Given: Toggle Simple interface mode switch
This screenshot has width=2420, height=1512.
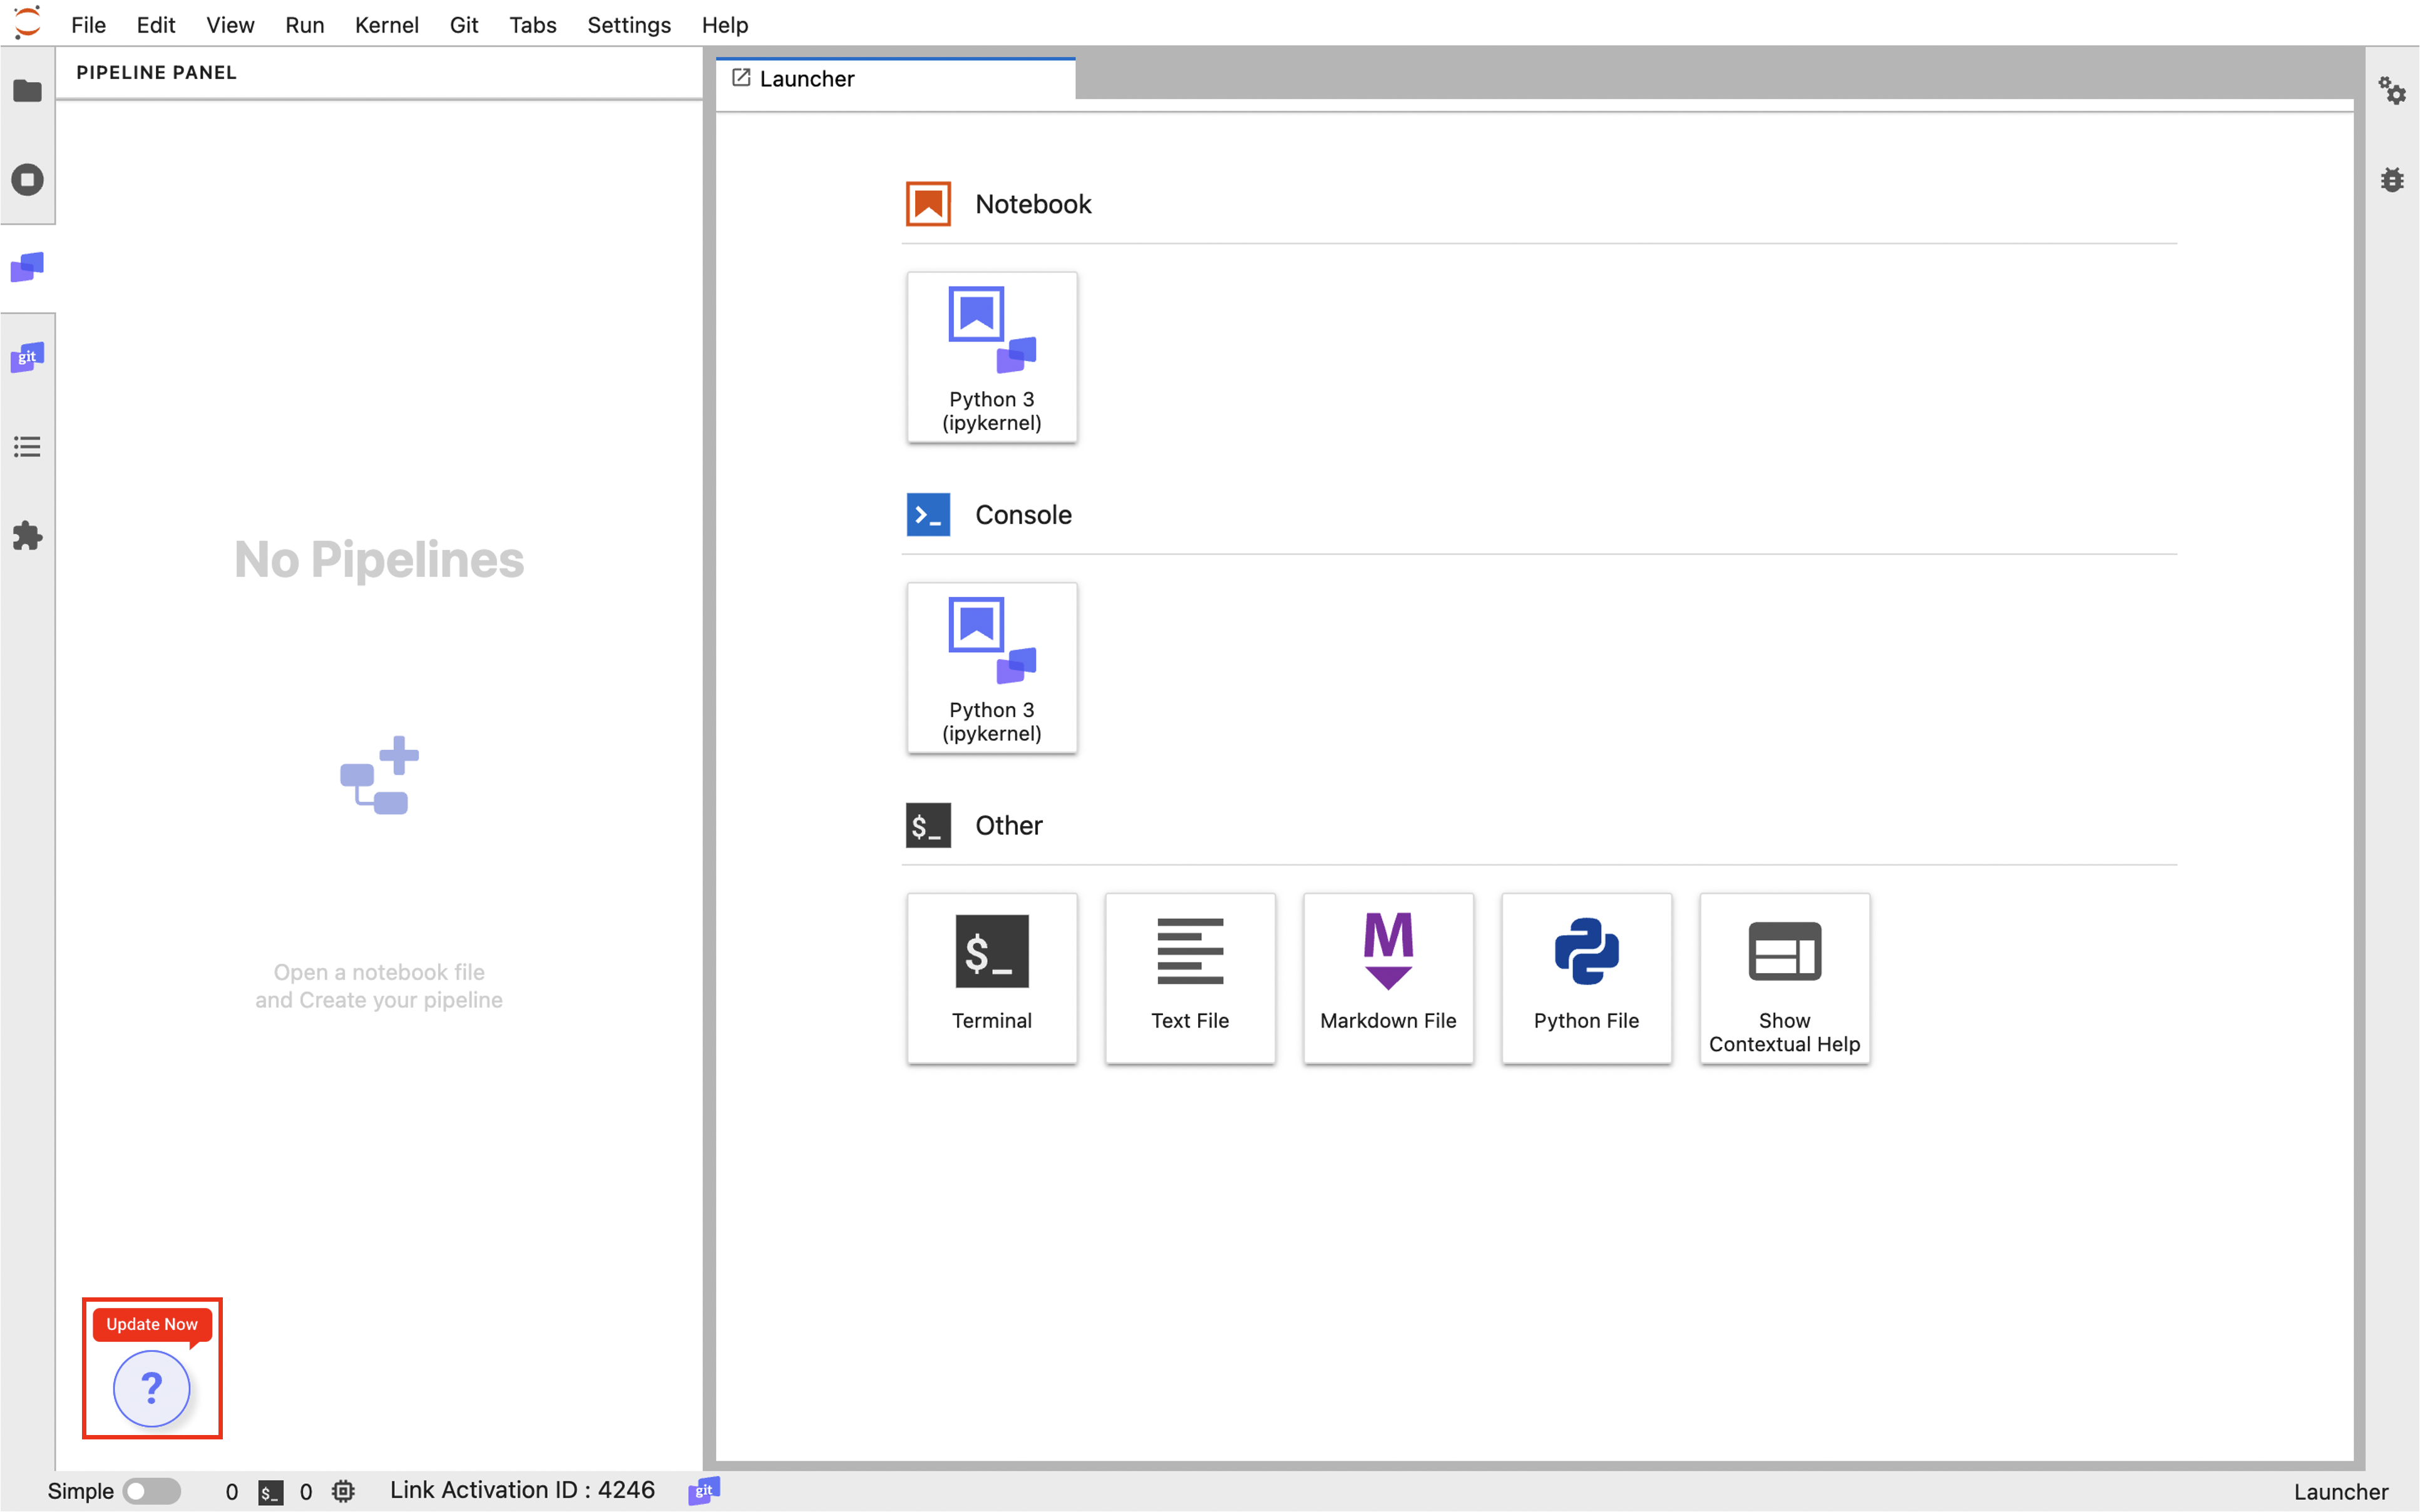Looking at the screenshot, I should click(151, 1491).
